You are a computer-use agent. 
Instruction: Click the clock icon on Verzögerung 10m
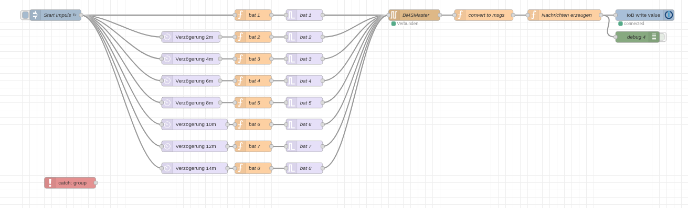[167, 124]
